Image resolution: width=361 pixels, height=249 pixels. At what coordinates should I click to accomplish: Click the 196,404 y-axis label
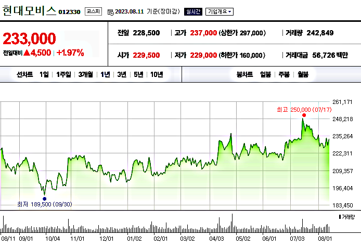pos(343,188)
